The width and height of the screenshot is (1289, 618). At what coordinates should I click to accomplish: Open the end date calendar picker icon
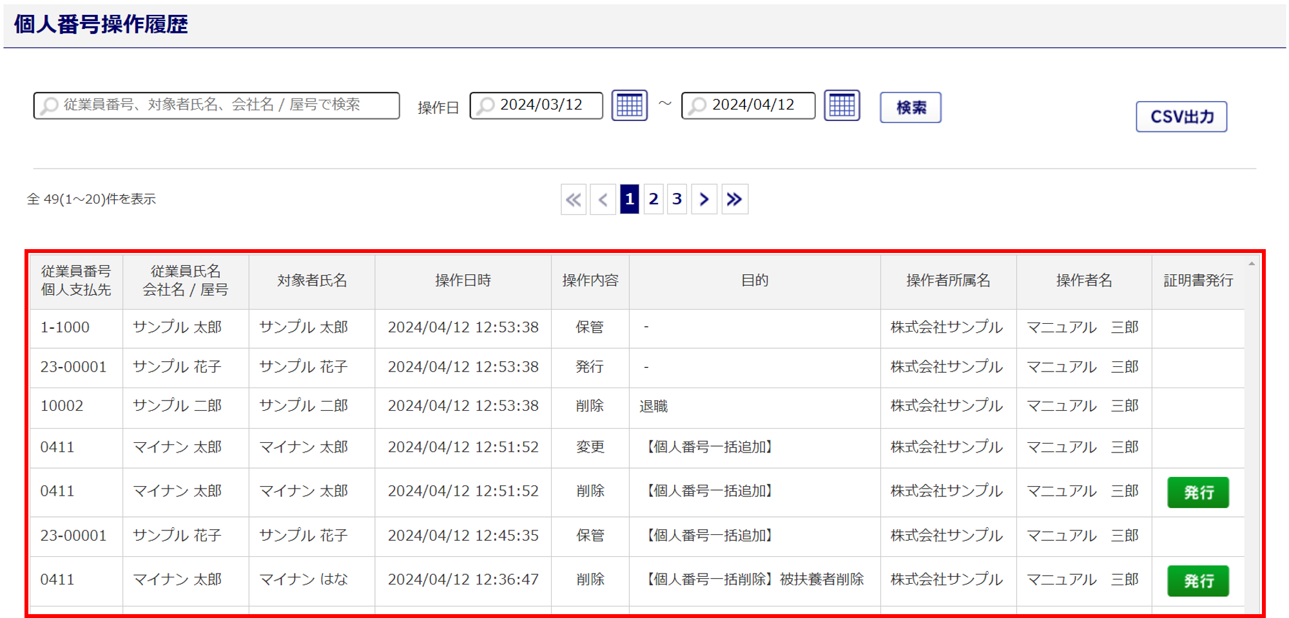coord(842,106)
